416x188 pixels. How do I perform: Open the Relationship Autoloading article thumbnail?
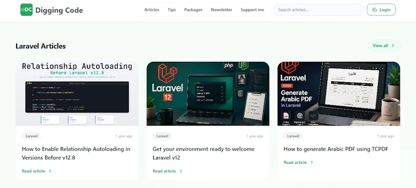click(x=77, y=94)
